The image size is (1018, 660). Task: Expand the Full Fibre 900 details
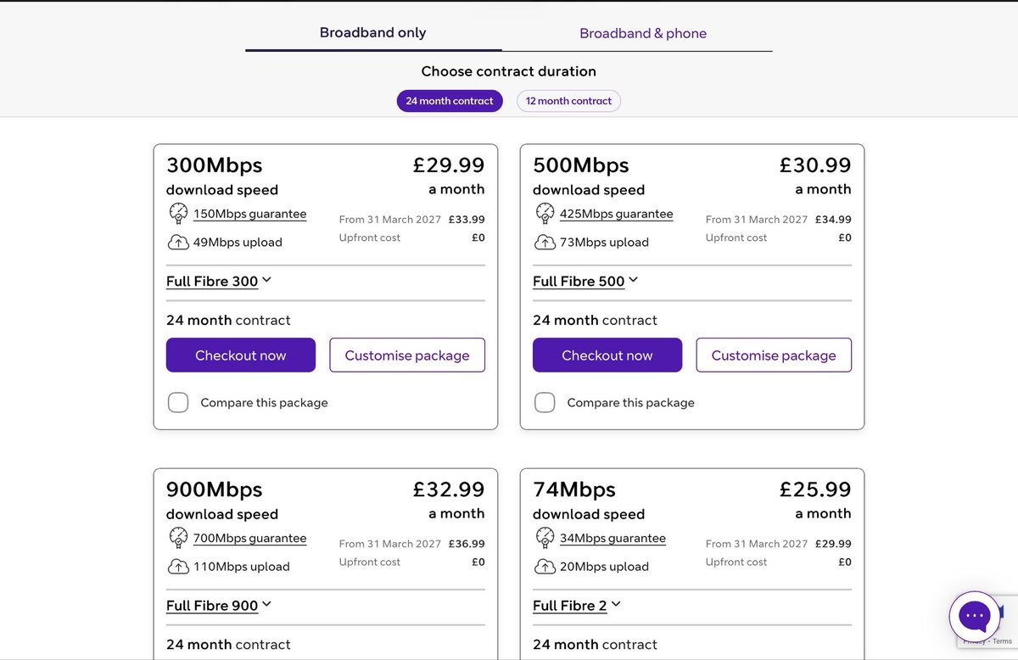click(x=219, y=605)
